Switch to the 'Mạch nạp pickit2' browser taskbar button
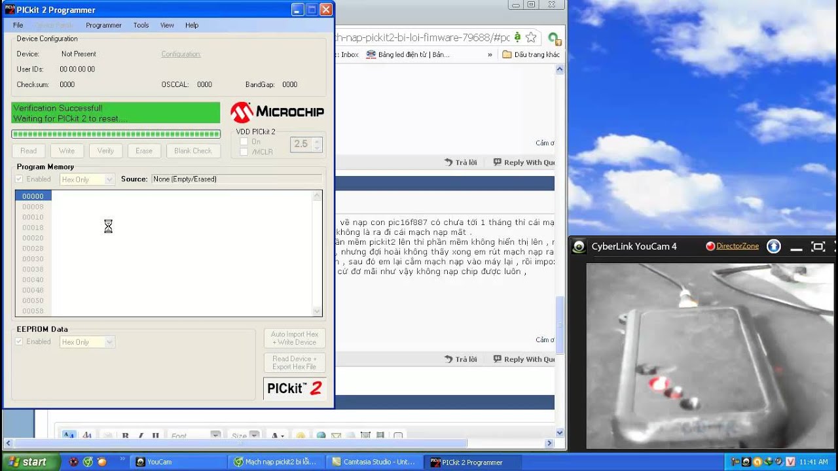Screen dimensions: 838x471 (277, 462)
